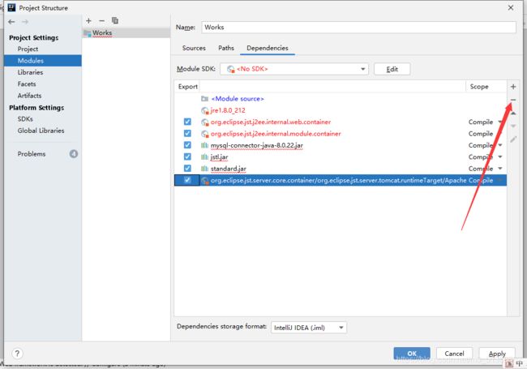Remove the selected dependency
The height and width of the screenshot is (369, 527).
coord(513,100)
